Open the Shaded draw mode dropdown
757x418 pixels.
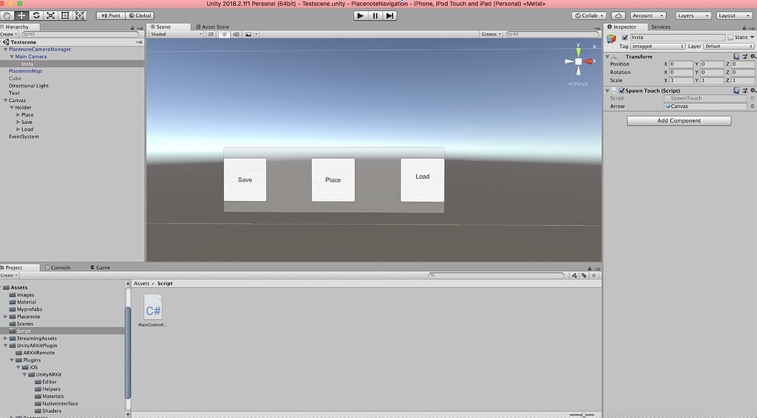point(176,34)
